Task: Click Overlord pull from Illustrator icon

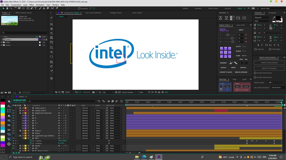Action: (226, 18)
